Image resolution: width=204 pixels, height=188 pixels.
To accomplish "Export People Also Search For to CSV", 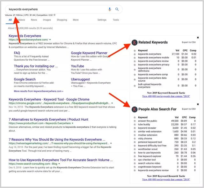I will [189, 109].
